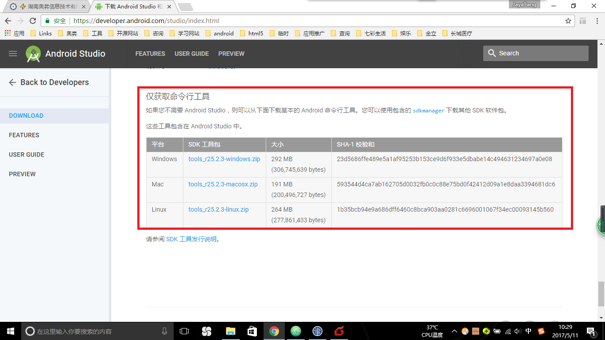Bookmark this page with the star icon
This screenshot has width=605, height=340.
[x=568, y=21]
